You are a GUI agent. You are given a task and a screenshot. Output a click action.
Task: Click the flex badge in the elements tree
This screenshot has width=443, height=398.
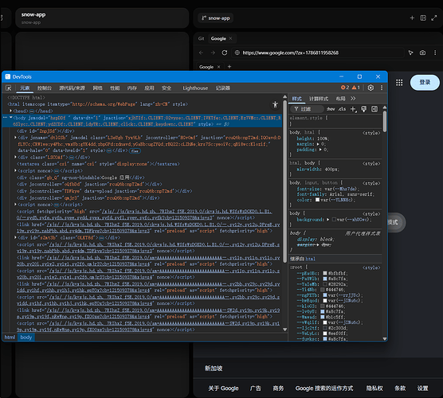tap(135, 151)
